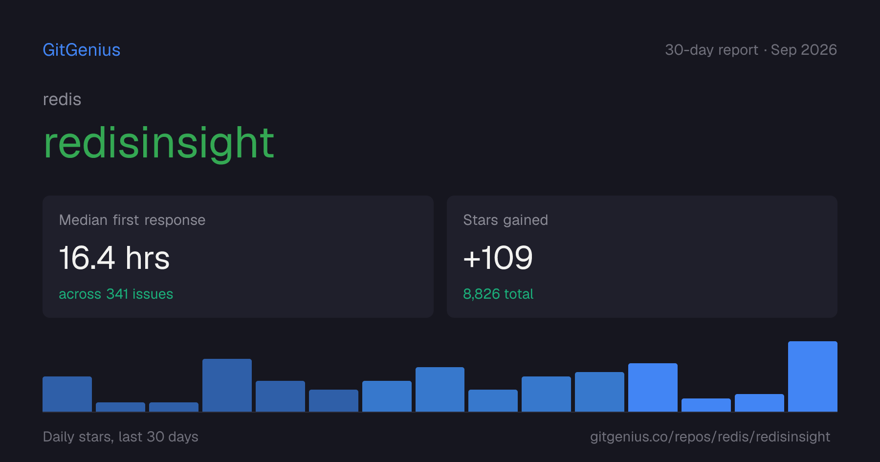Click the second, very short chart bar
Viewport: 880px width, 462px height.
point(120,407)
